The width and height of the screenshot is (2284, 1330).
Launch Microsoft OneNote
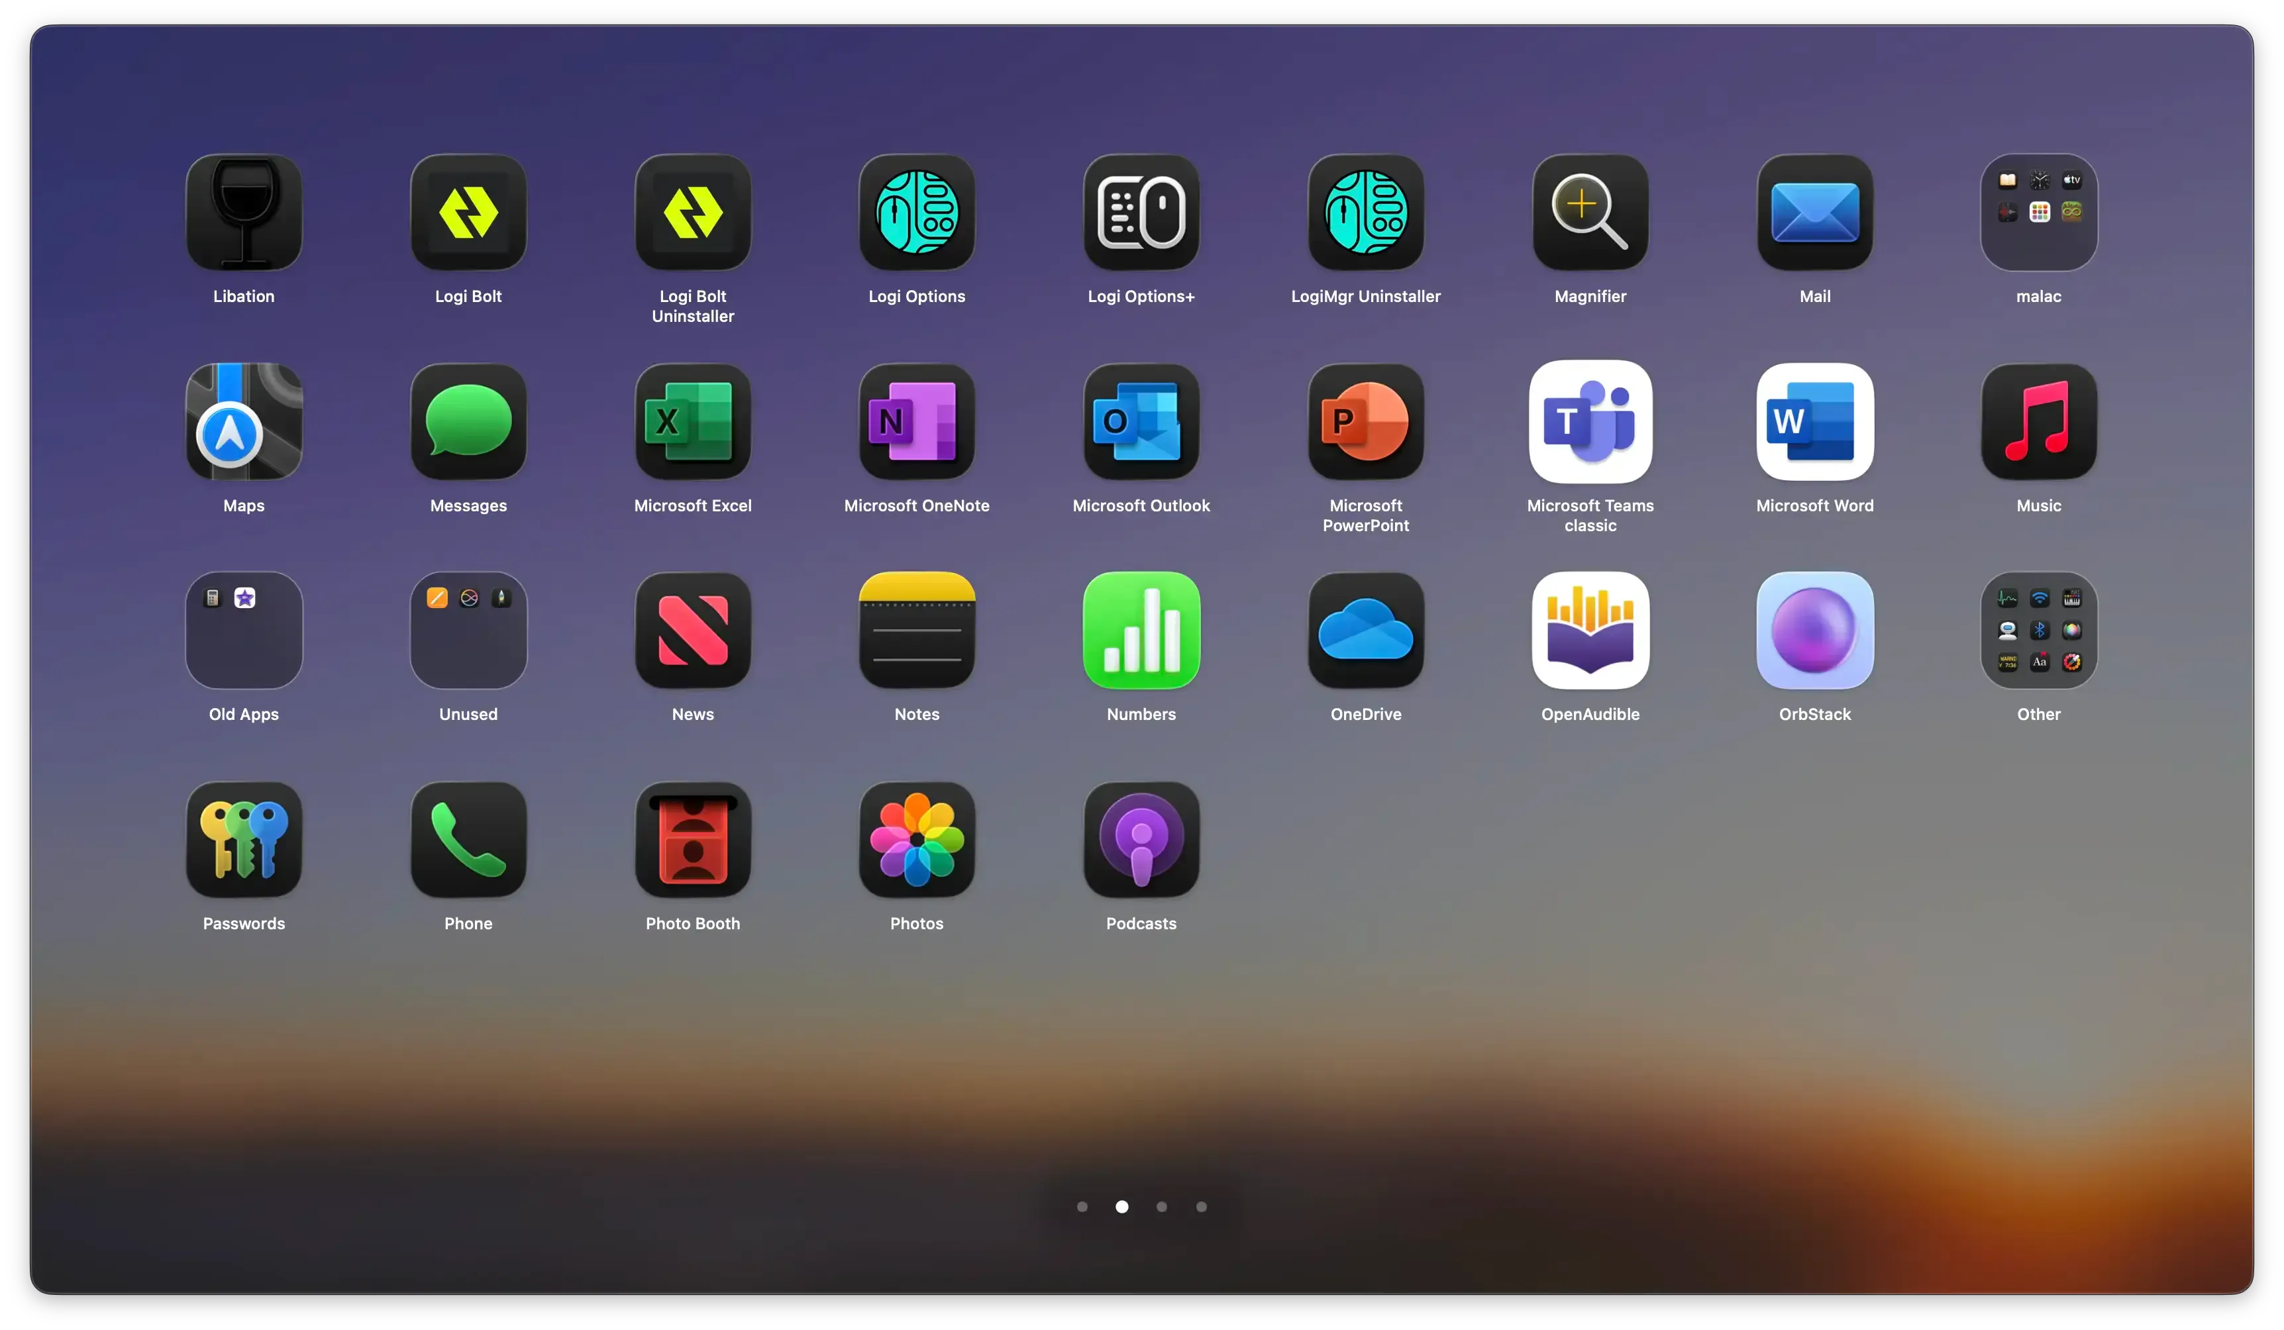click(917, 421)
